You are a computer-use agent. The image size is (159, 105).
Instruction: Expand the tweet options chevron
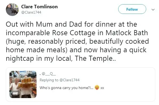pyautogui.click(x=153, y=10)
